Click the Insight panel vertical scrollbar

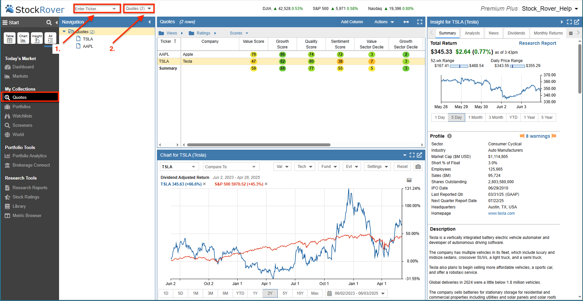click(580, 69)
